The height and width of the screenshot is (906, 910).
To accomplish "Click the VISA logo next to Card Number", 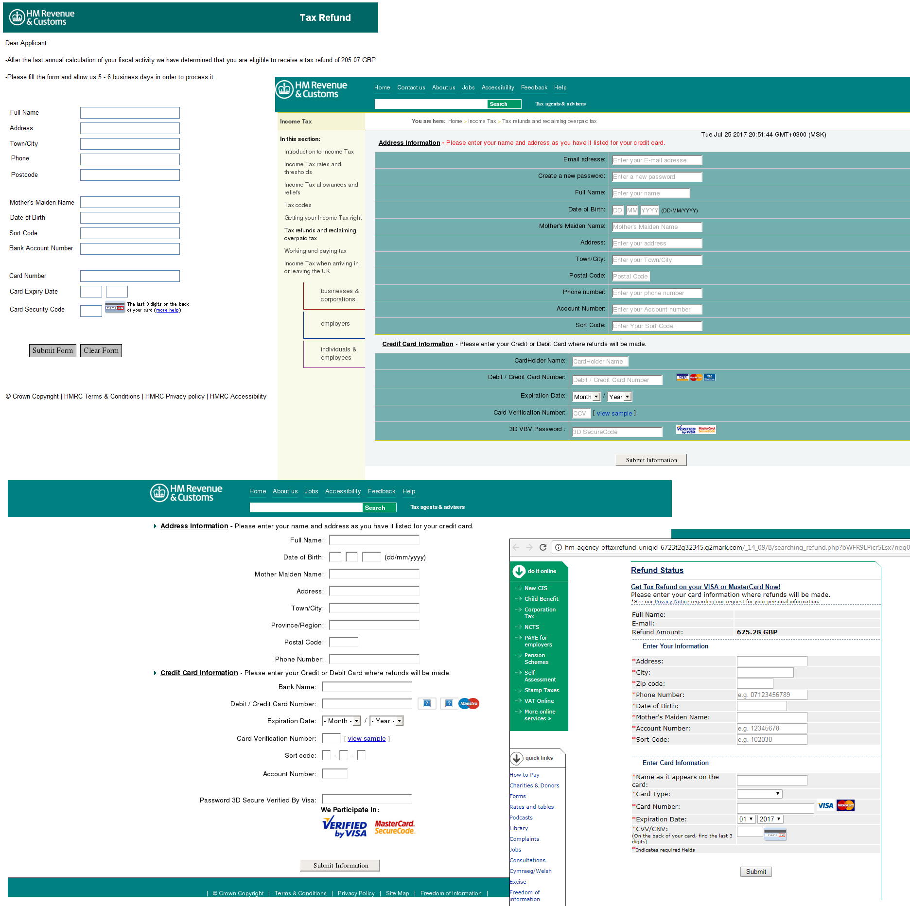I will pyautogui.click(x=825, y=805).
